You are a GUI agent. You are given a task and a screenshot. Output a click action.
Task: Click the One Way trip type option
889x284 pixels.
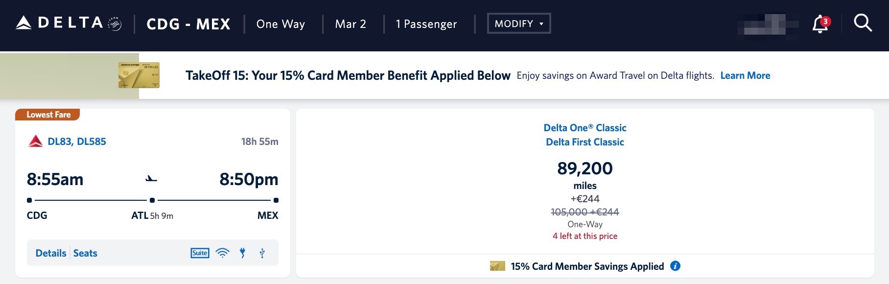coord(280,24)
